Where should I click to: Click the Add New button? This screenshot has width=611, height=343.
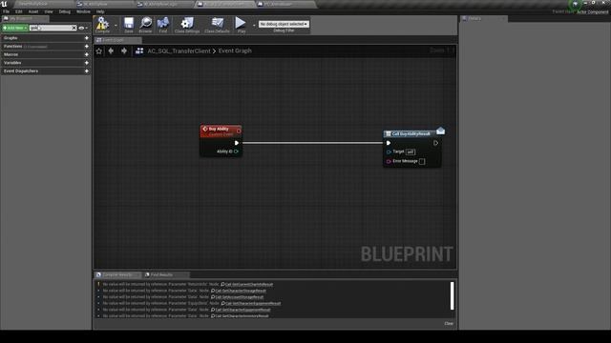click(x=15, y=28)
